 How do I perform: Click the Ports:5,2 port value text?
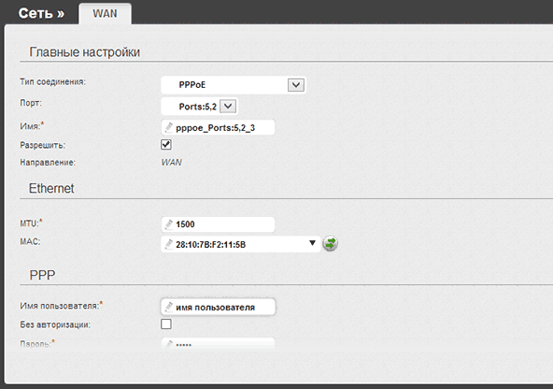[x=197, y=107]
